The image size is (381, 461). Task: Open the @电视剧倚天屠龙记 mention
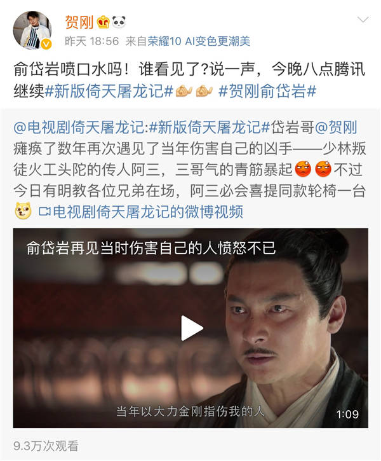pyautogui.click(x=79, y=128)
